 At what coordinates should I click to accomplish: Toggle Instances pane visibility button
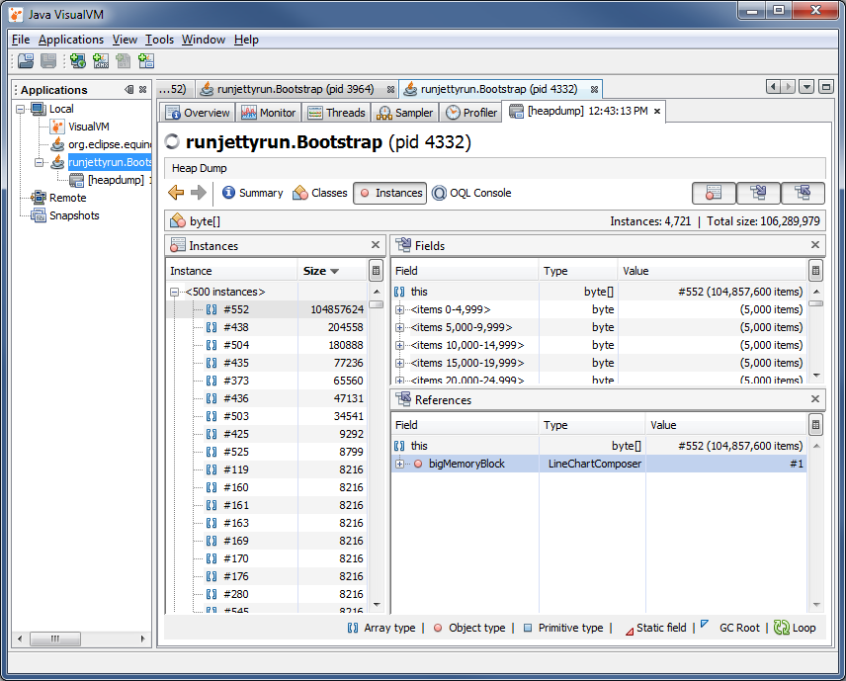pos(714,193)
